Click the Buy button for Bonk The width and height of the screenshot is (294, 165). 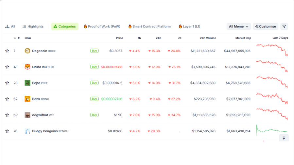[x=94, y=99]
